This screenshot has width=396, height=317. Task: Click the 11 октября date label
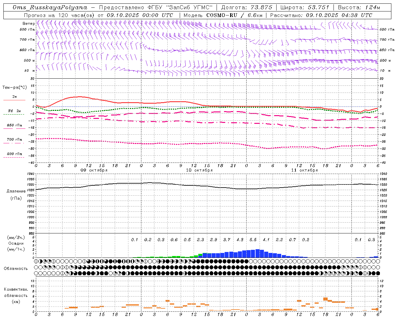click(x=304, y=170)
